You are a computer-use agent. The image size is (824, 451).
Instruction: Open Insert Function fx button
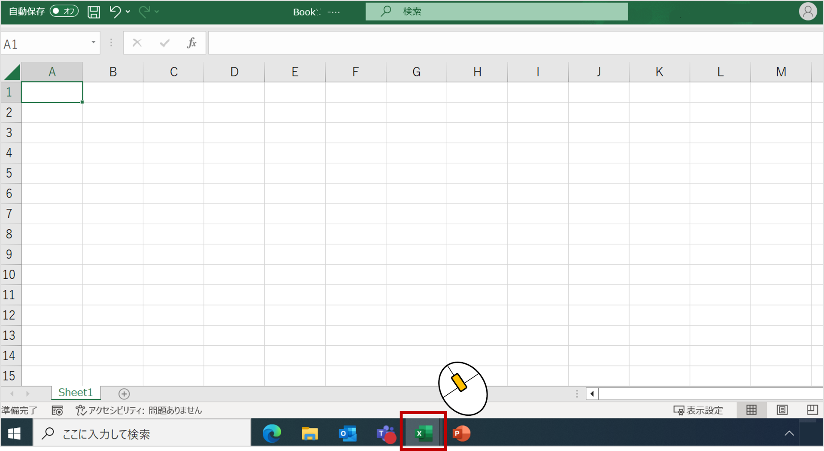191,43
